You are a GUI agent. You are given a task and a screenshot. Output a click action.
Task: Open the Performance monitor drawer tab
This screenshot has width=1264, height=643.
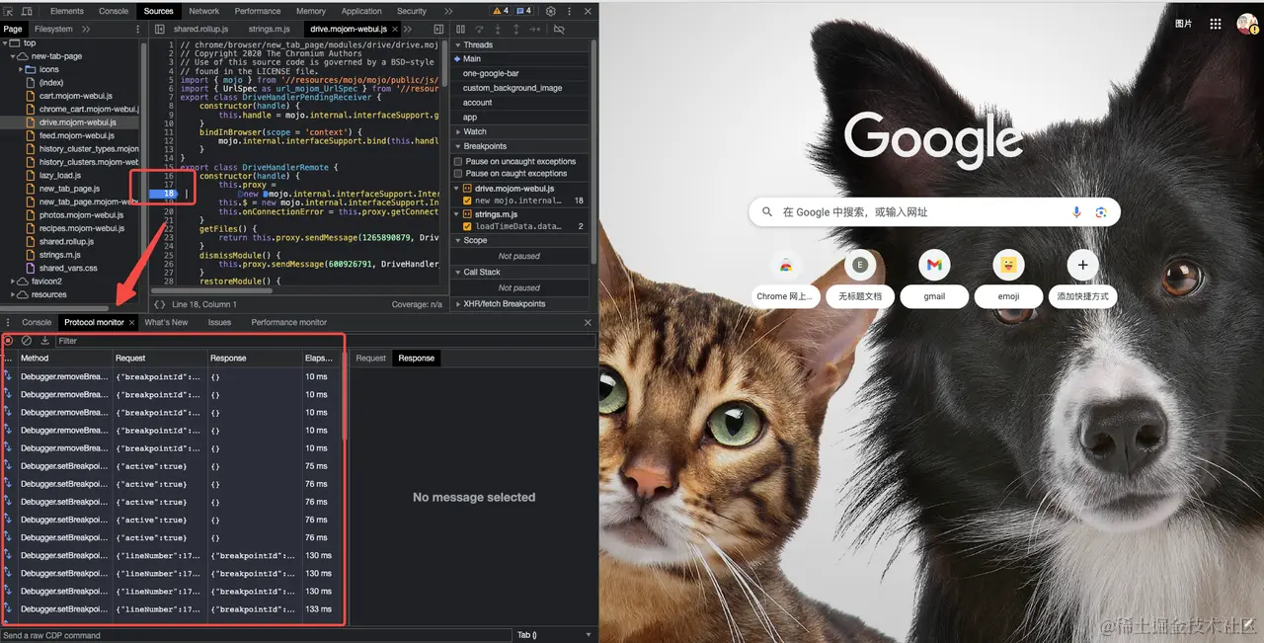coord(288,322)
